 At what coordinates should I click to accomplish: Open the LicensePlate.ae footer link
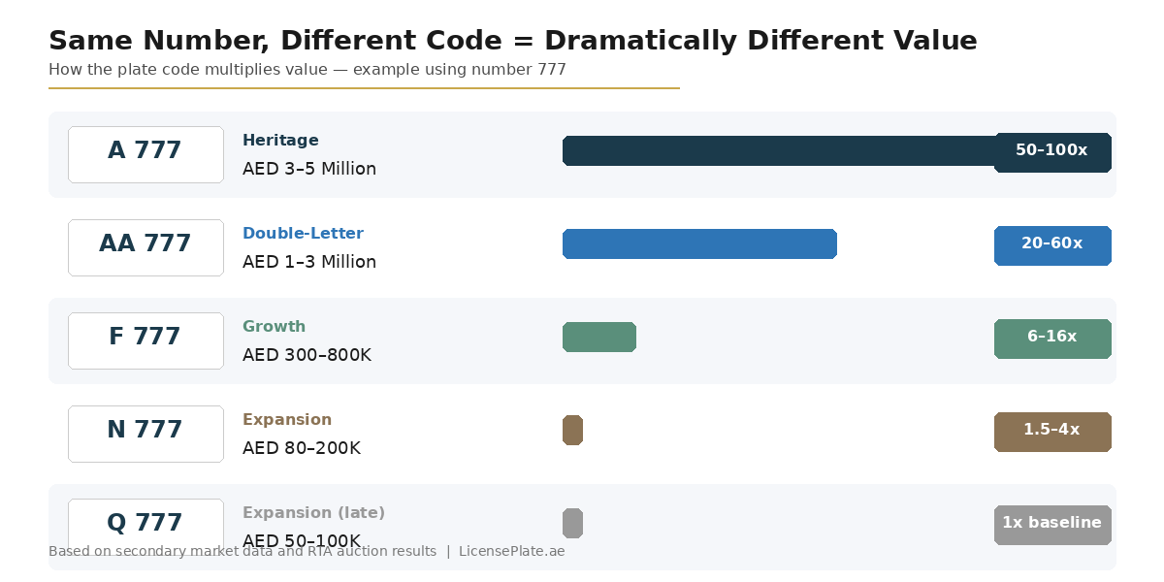[511, 552]
